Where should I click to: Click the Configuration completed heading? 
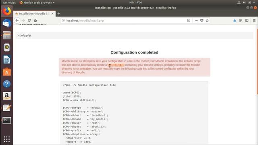(x=134, y=52)
